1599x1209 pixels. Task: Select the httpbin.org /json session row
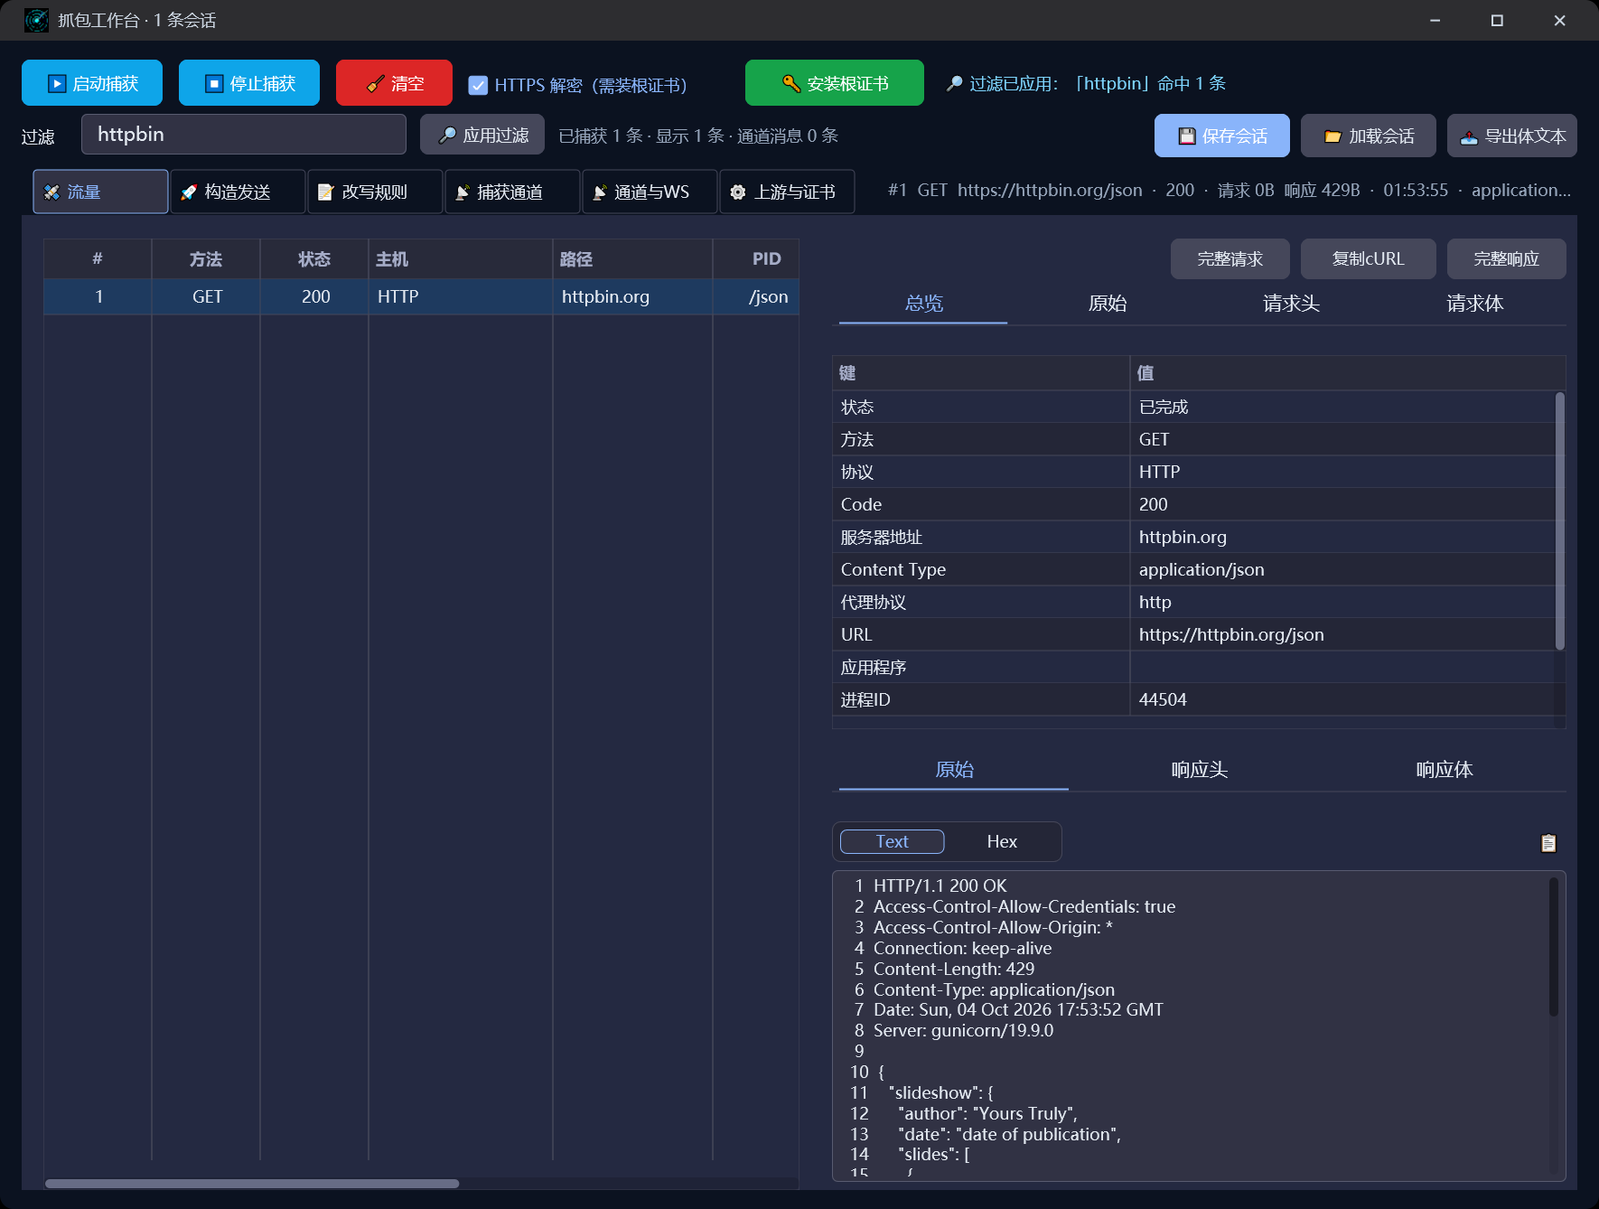(421, 296)
